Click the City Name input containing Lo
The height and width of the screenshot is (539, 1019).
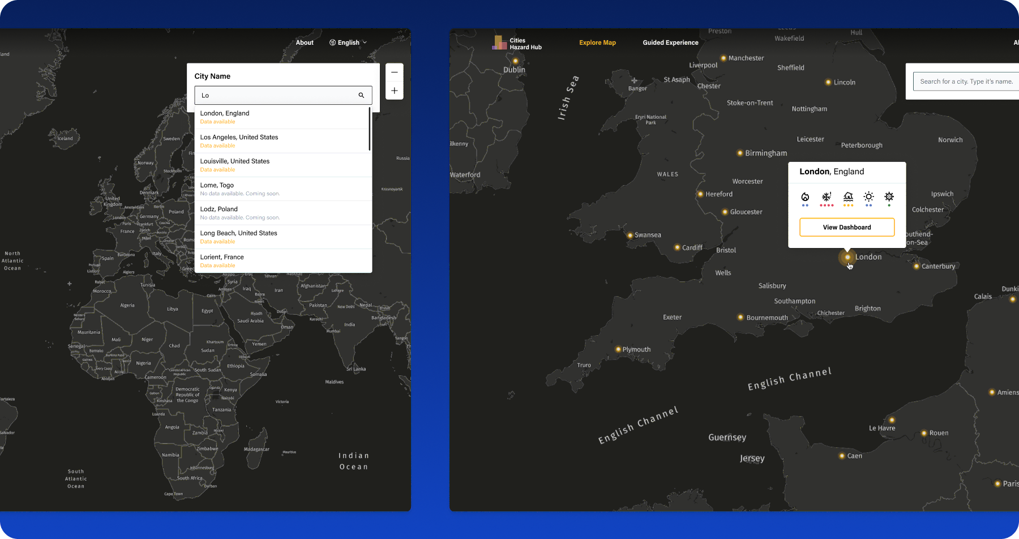point(283,95)
